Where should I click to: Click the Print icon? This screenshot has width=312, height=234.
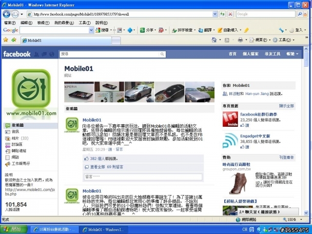(x=240, y=40)
